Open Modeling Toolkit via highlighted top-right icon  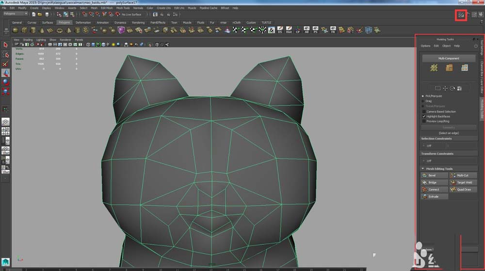tap(461, 15)
